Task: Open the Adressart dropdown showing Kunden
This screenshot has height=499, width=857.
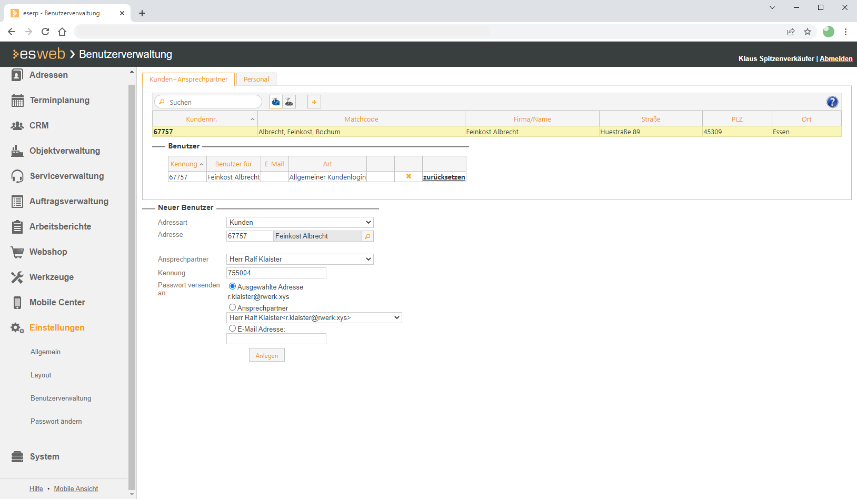Action: pos(300,223)
